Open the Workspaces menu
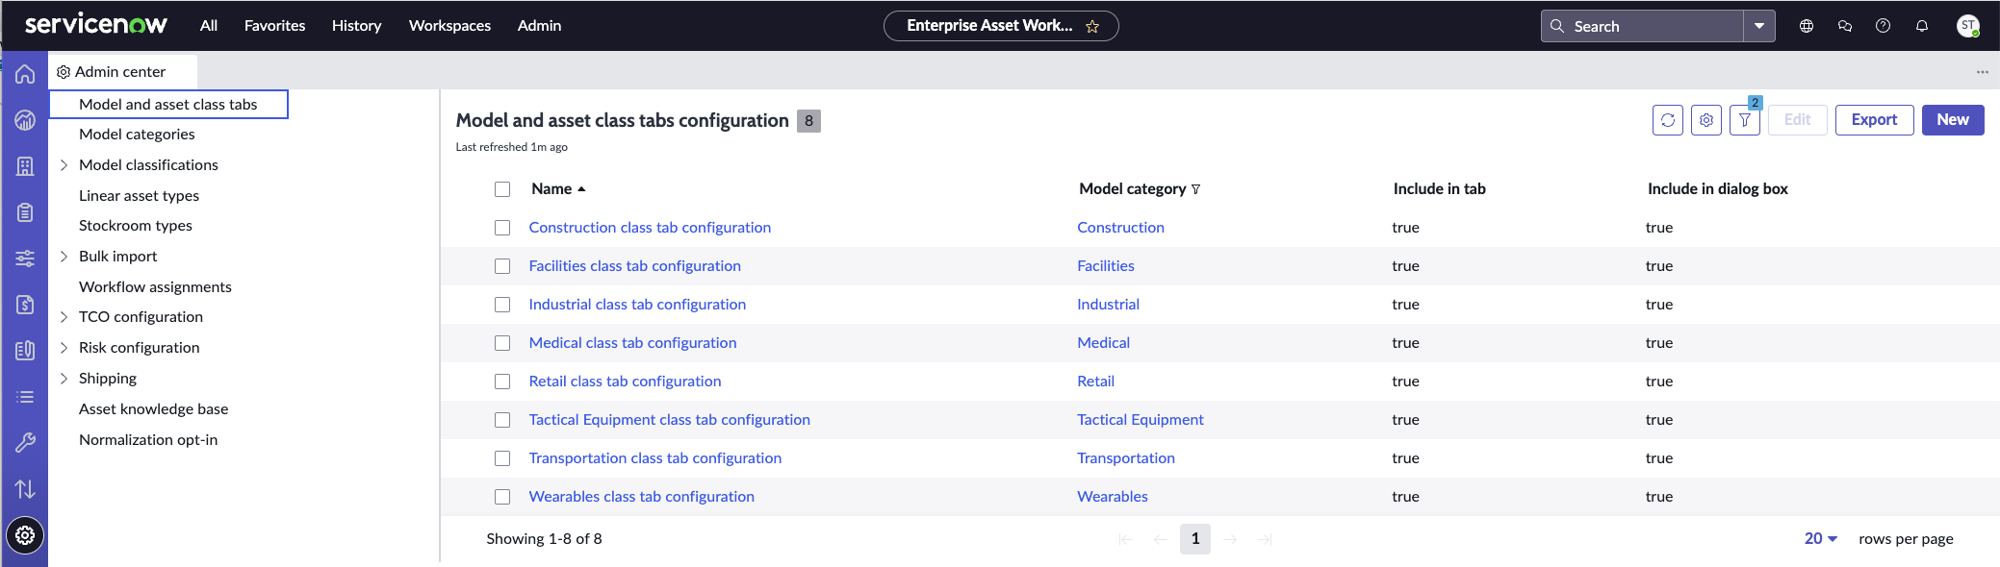This screenshot has height=567, width=2000. tap(449, 26)
